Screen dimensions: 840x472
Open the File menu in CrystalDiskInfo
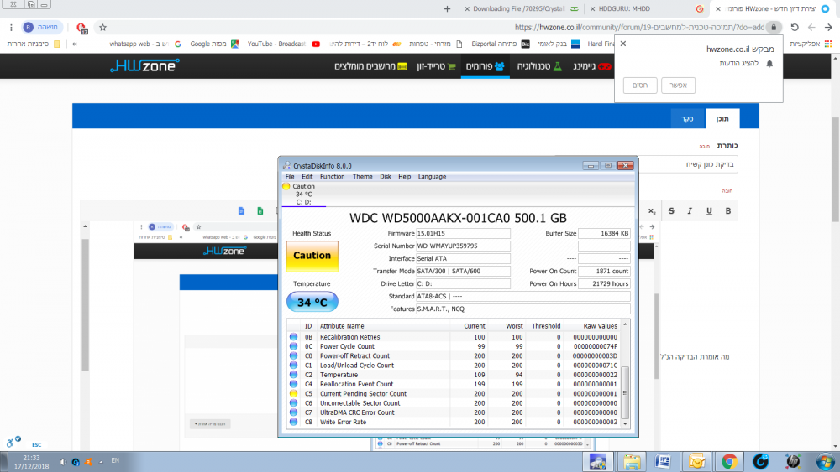click(x=290, y=176)
